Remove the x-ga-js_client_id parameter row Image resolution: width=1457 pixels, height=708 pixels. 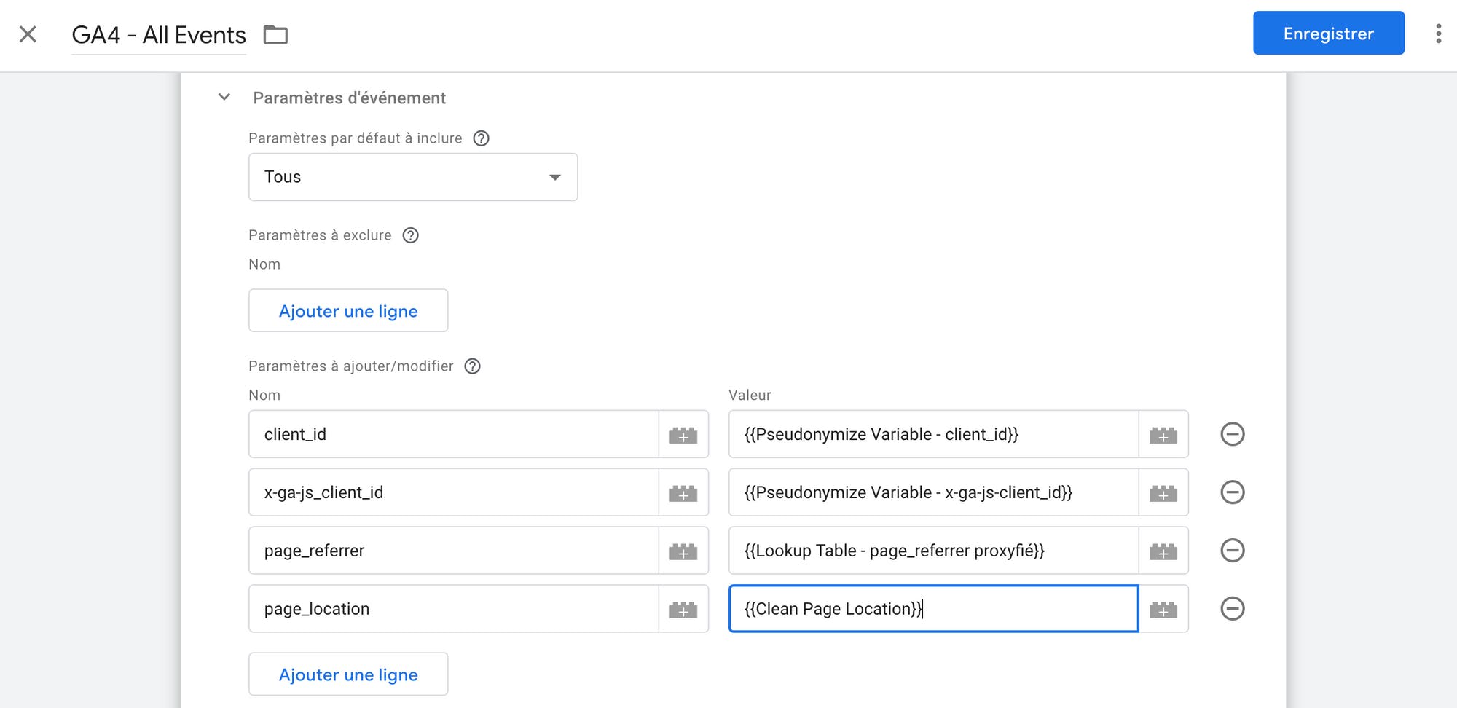(x=1233, y=492)
